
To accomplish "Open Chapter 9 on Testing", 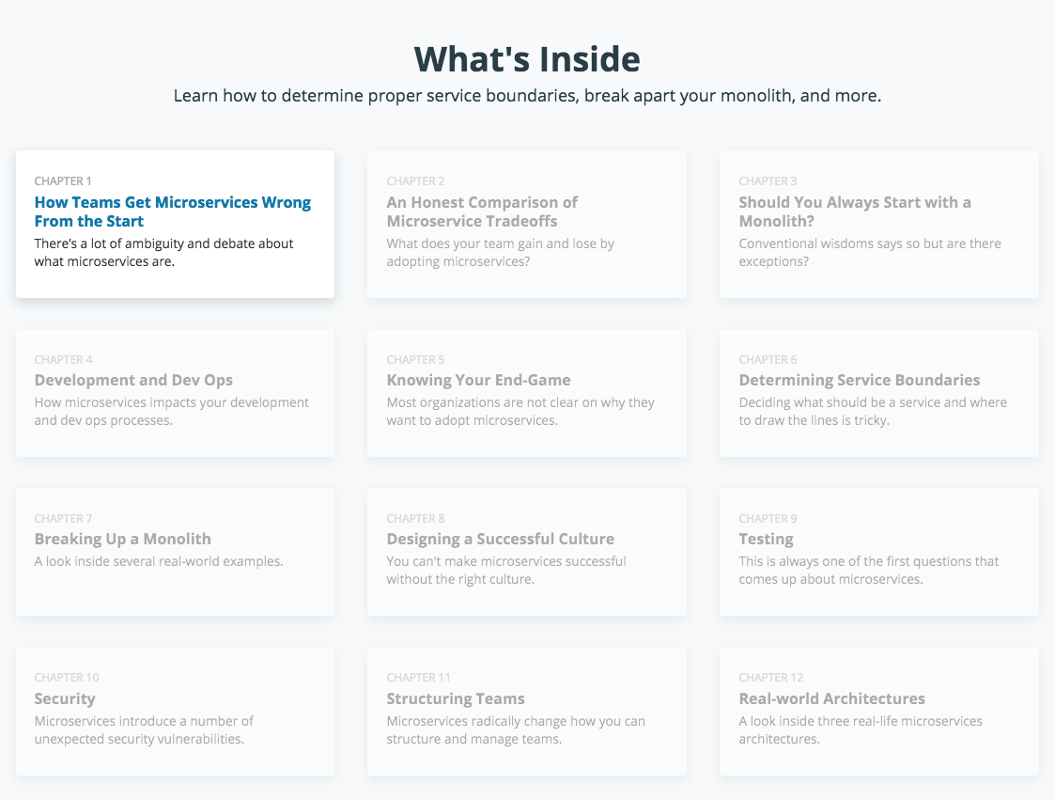I will 766,539.
